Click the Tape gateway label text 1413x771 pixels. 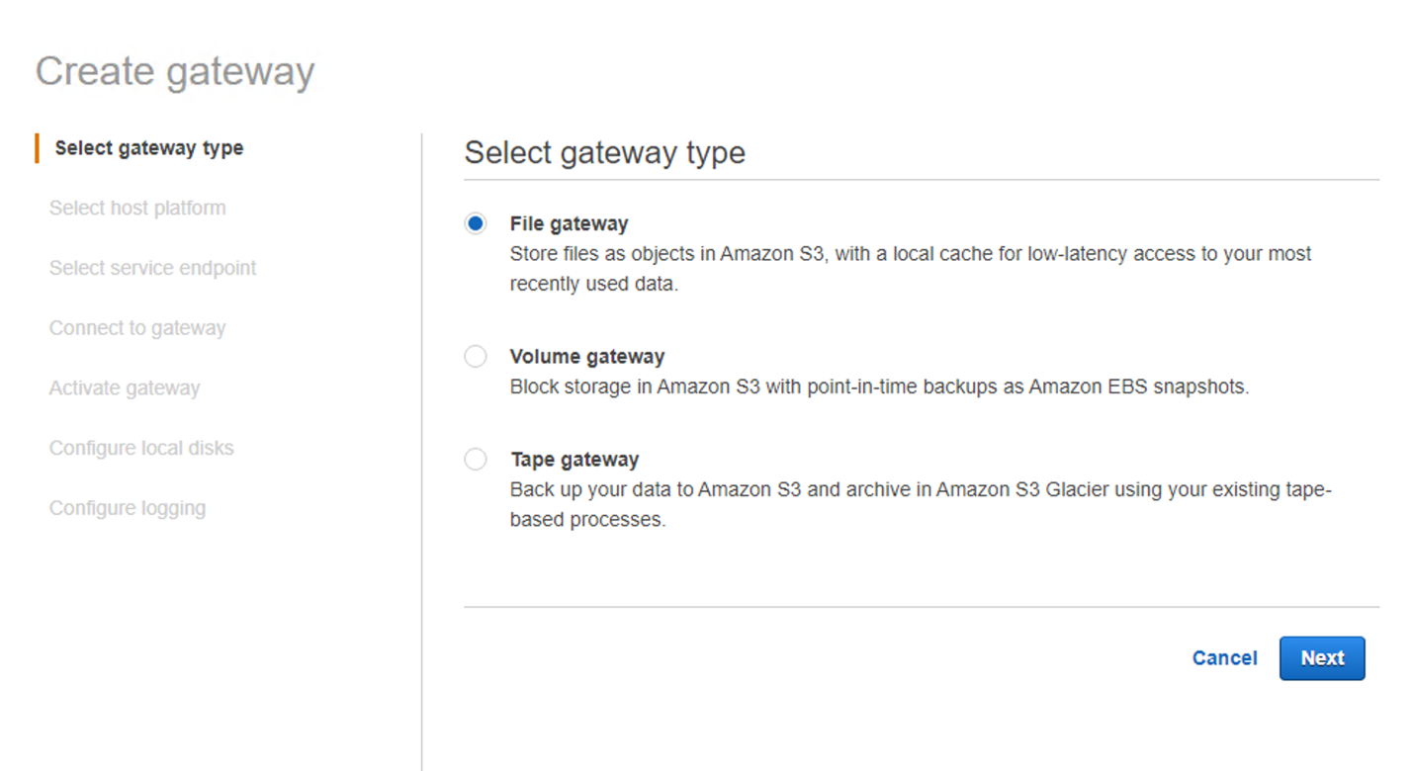click(x=574, y=459)
